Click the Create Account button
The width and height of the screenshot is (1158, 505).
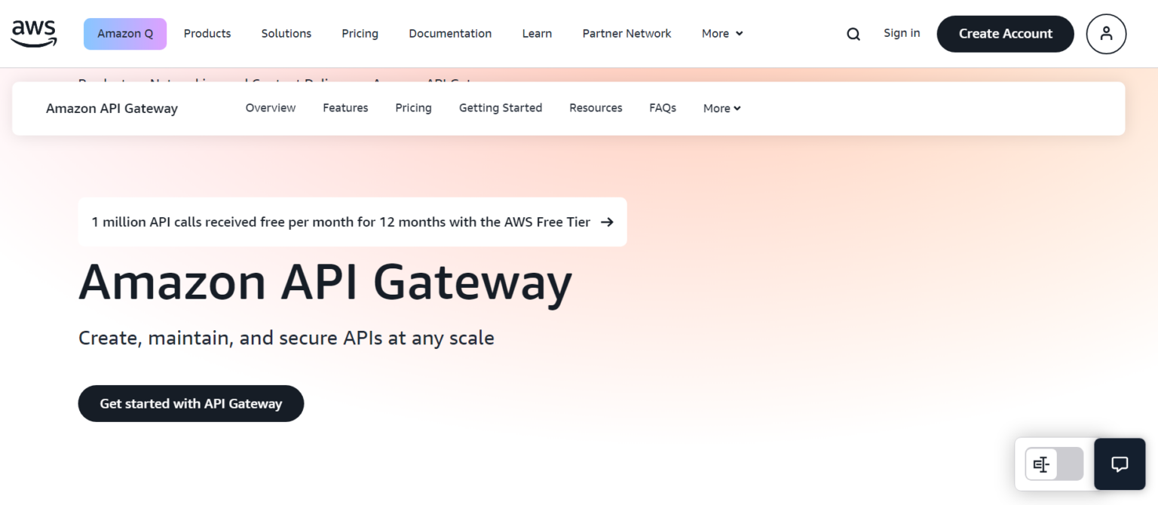click(1005, 33)
